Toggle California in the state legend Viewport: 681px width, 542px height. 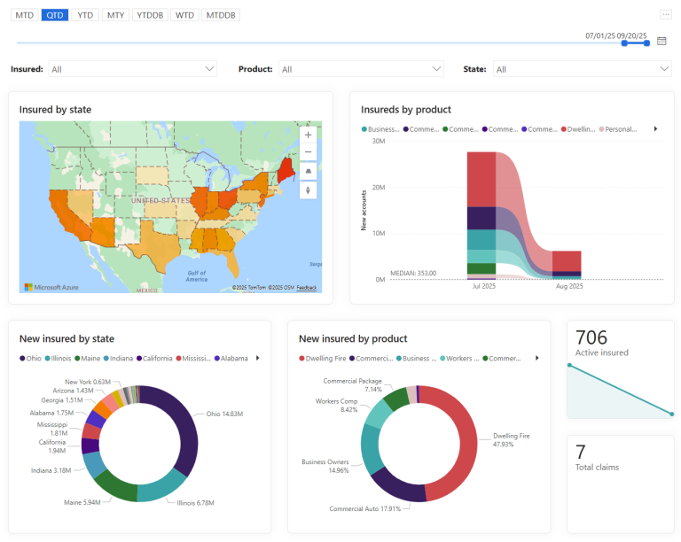pyautogui.click(x=154, y=358)
